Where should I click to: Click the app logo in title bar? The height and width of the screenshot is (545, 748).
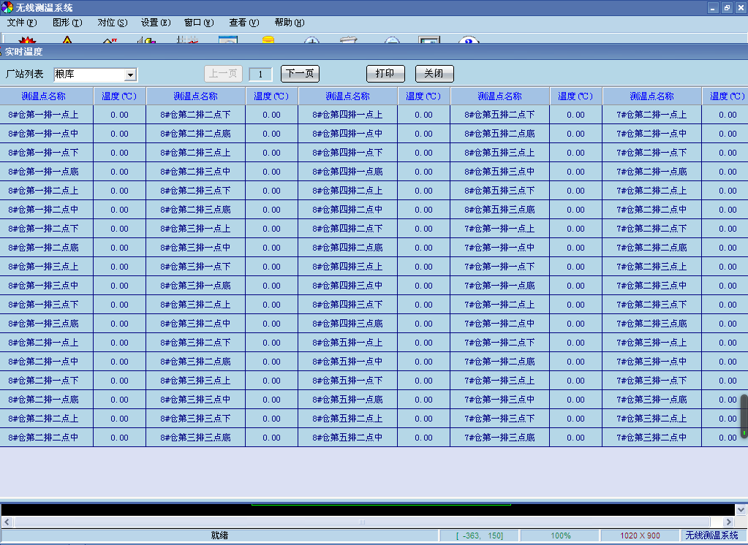[7, 7]
